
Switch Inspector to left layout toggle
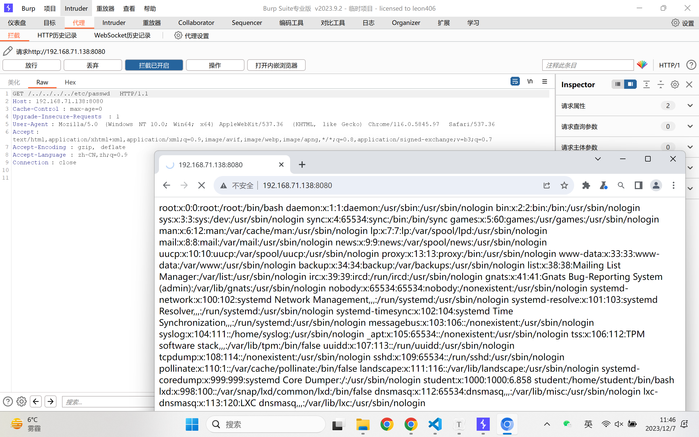pyautogui.click(x=618, y=84)
